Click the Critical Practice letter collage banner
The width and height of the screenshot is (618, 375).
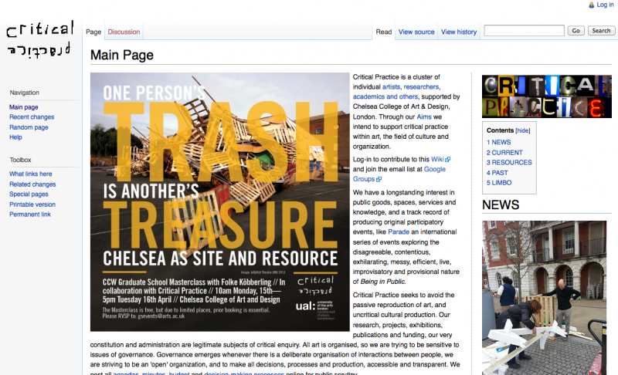(547, 96)
